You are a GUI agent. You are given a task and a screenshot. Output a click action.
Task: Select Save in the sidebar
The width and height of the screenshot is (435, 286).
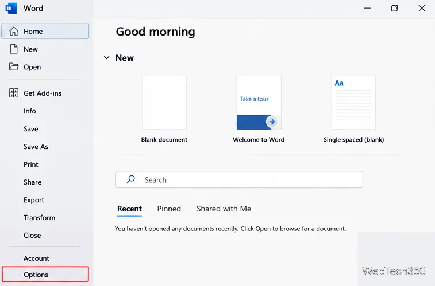click(31, 129)
